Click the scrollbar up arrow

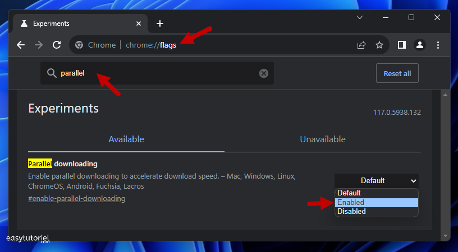445,95
